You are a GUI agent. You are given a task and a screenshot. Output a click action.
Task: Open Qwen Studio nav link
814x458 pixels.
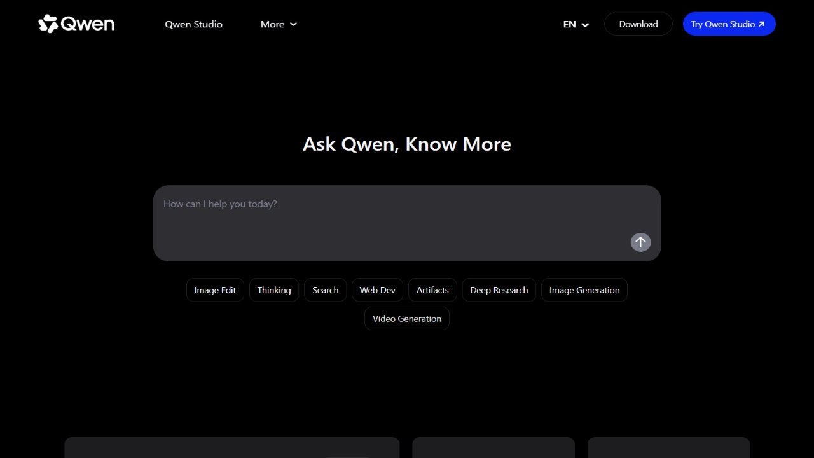tap(193, 24)
